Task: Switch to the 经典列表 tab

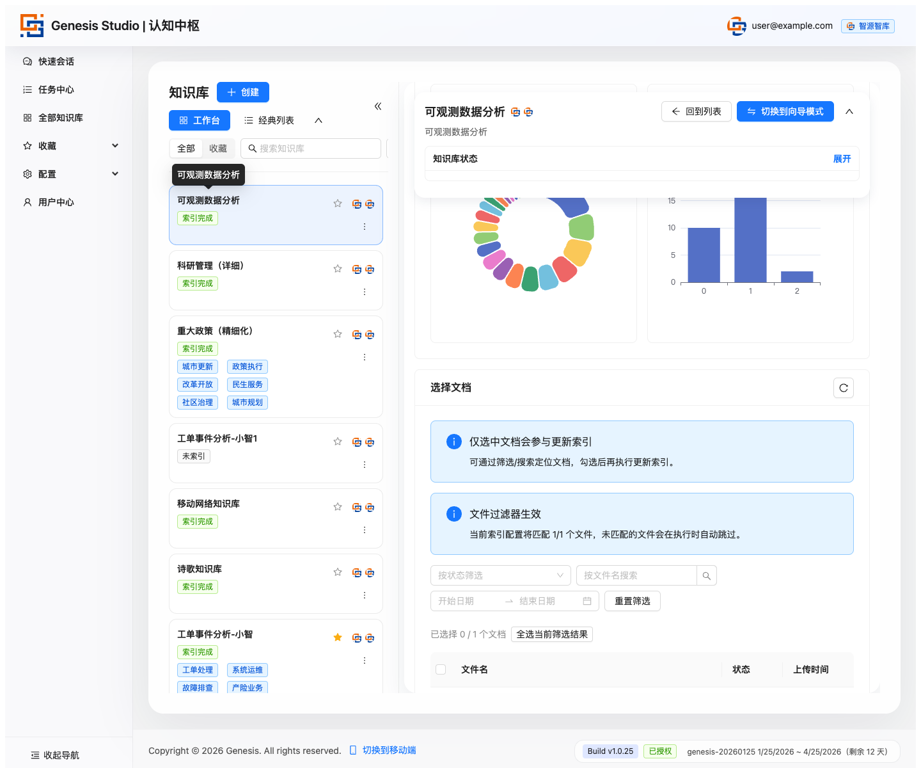Action: 270,120
